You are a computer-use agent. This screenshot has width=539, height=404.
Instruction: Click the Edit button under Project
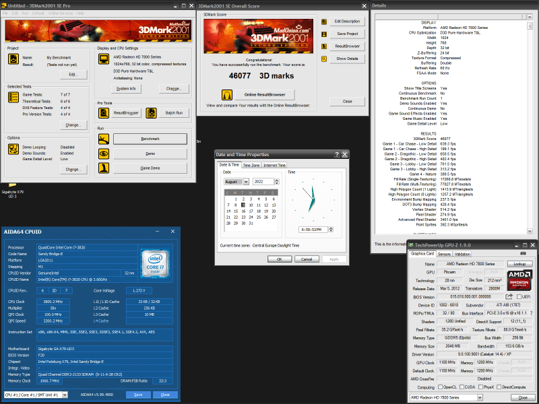click(x=73, y=75)
